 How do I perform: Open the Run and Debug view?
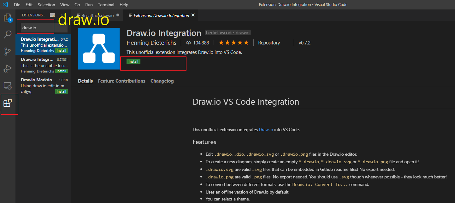8,68
